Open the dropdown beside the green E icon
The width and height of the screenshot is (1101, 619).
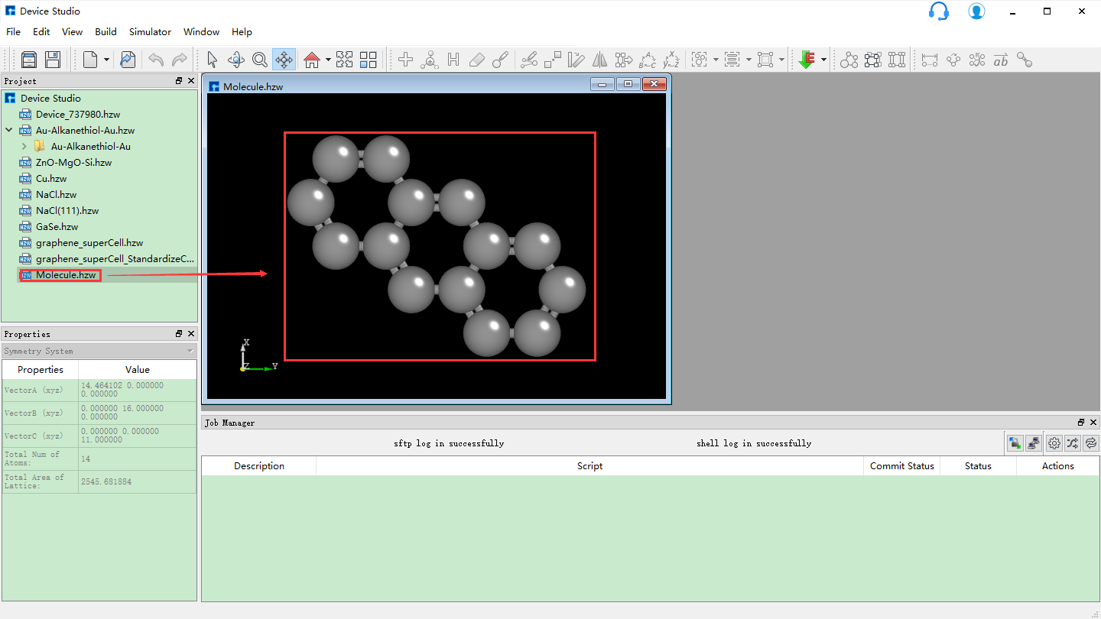pos(822,59)
